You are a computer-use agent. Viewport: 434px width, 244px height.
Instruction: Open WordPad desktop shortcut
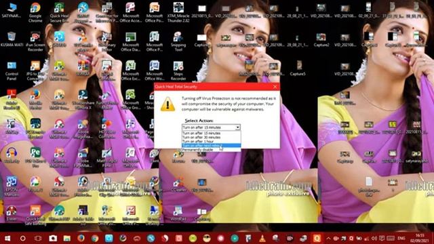click(x=178, y=213)
